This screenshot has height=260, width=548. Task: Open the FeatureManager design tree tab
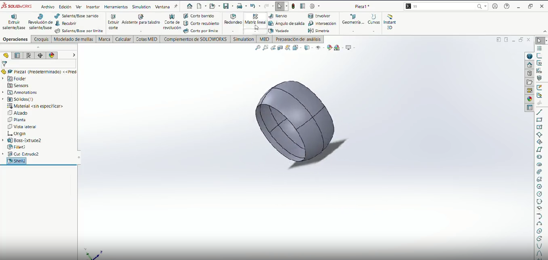coord(6,55)
